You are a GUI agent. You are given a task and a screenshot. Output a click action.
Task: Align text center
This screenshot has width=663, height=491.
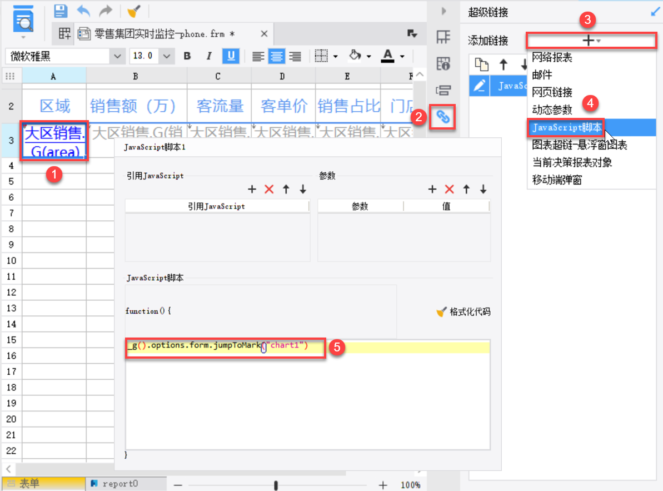277,56
